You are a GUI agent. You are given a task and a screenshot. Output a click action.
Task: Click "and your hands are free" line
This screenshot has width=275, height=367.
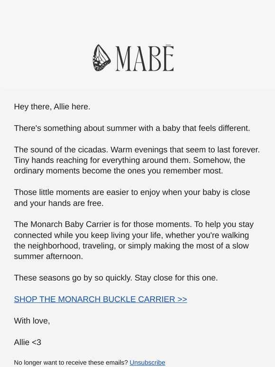tap(59, 203)
